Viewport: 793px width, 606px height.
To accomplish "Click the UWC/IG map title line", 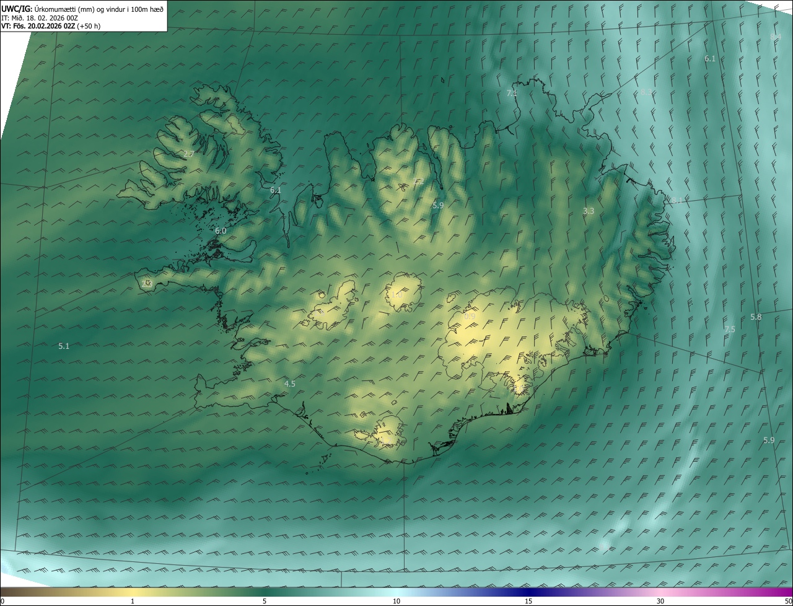I will 82,9.
